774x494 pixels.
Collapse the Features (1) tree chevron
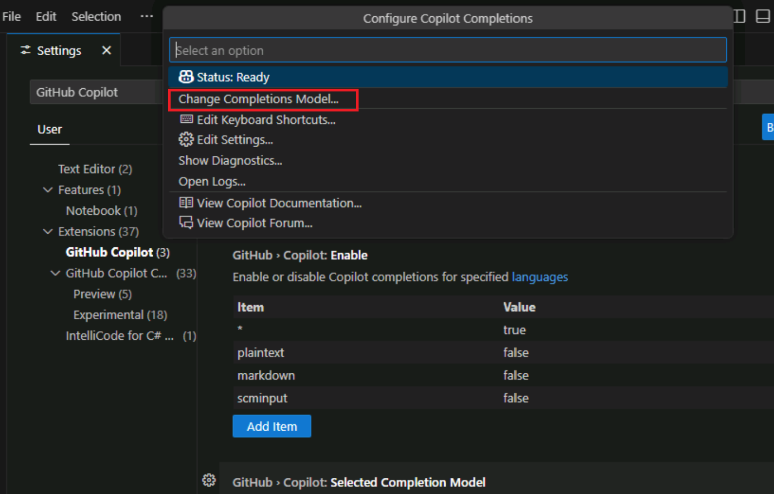pyautogui.click(x=48, y=190)
